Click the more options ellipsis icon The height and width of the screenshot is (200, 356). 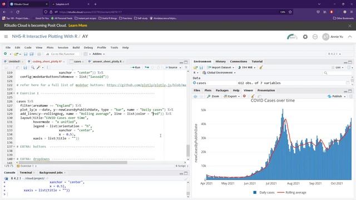coord(315,37)
